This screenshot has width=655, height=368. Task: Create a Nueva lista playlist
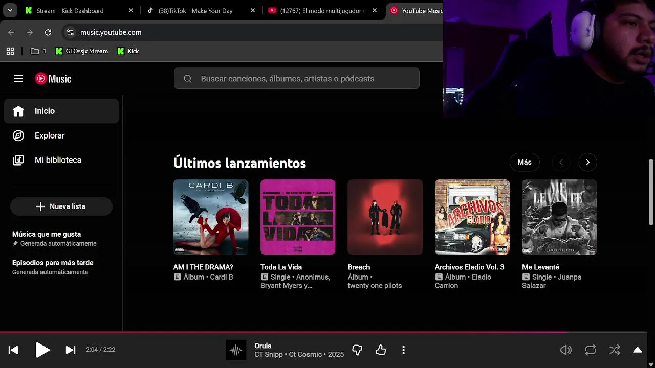click(x=61, y=206)
